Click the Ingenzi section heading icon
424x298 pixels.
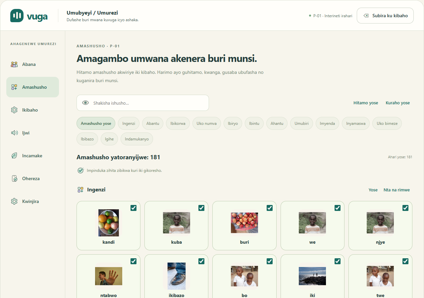[80, 190]
